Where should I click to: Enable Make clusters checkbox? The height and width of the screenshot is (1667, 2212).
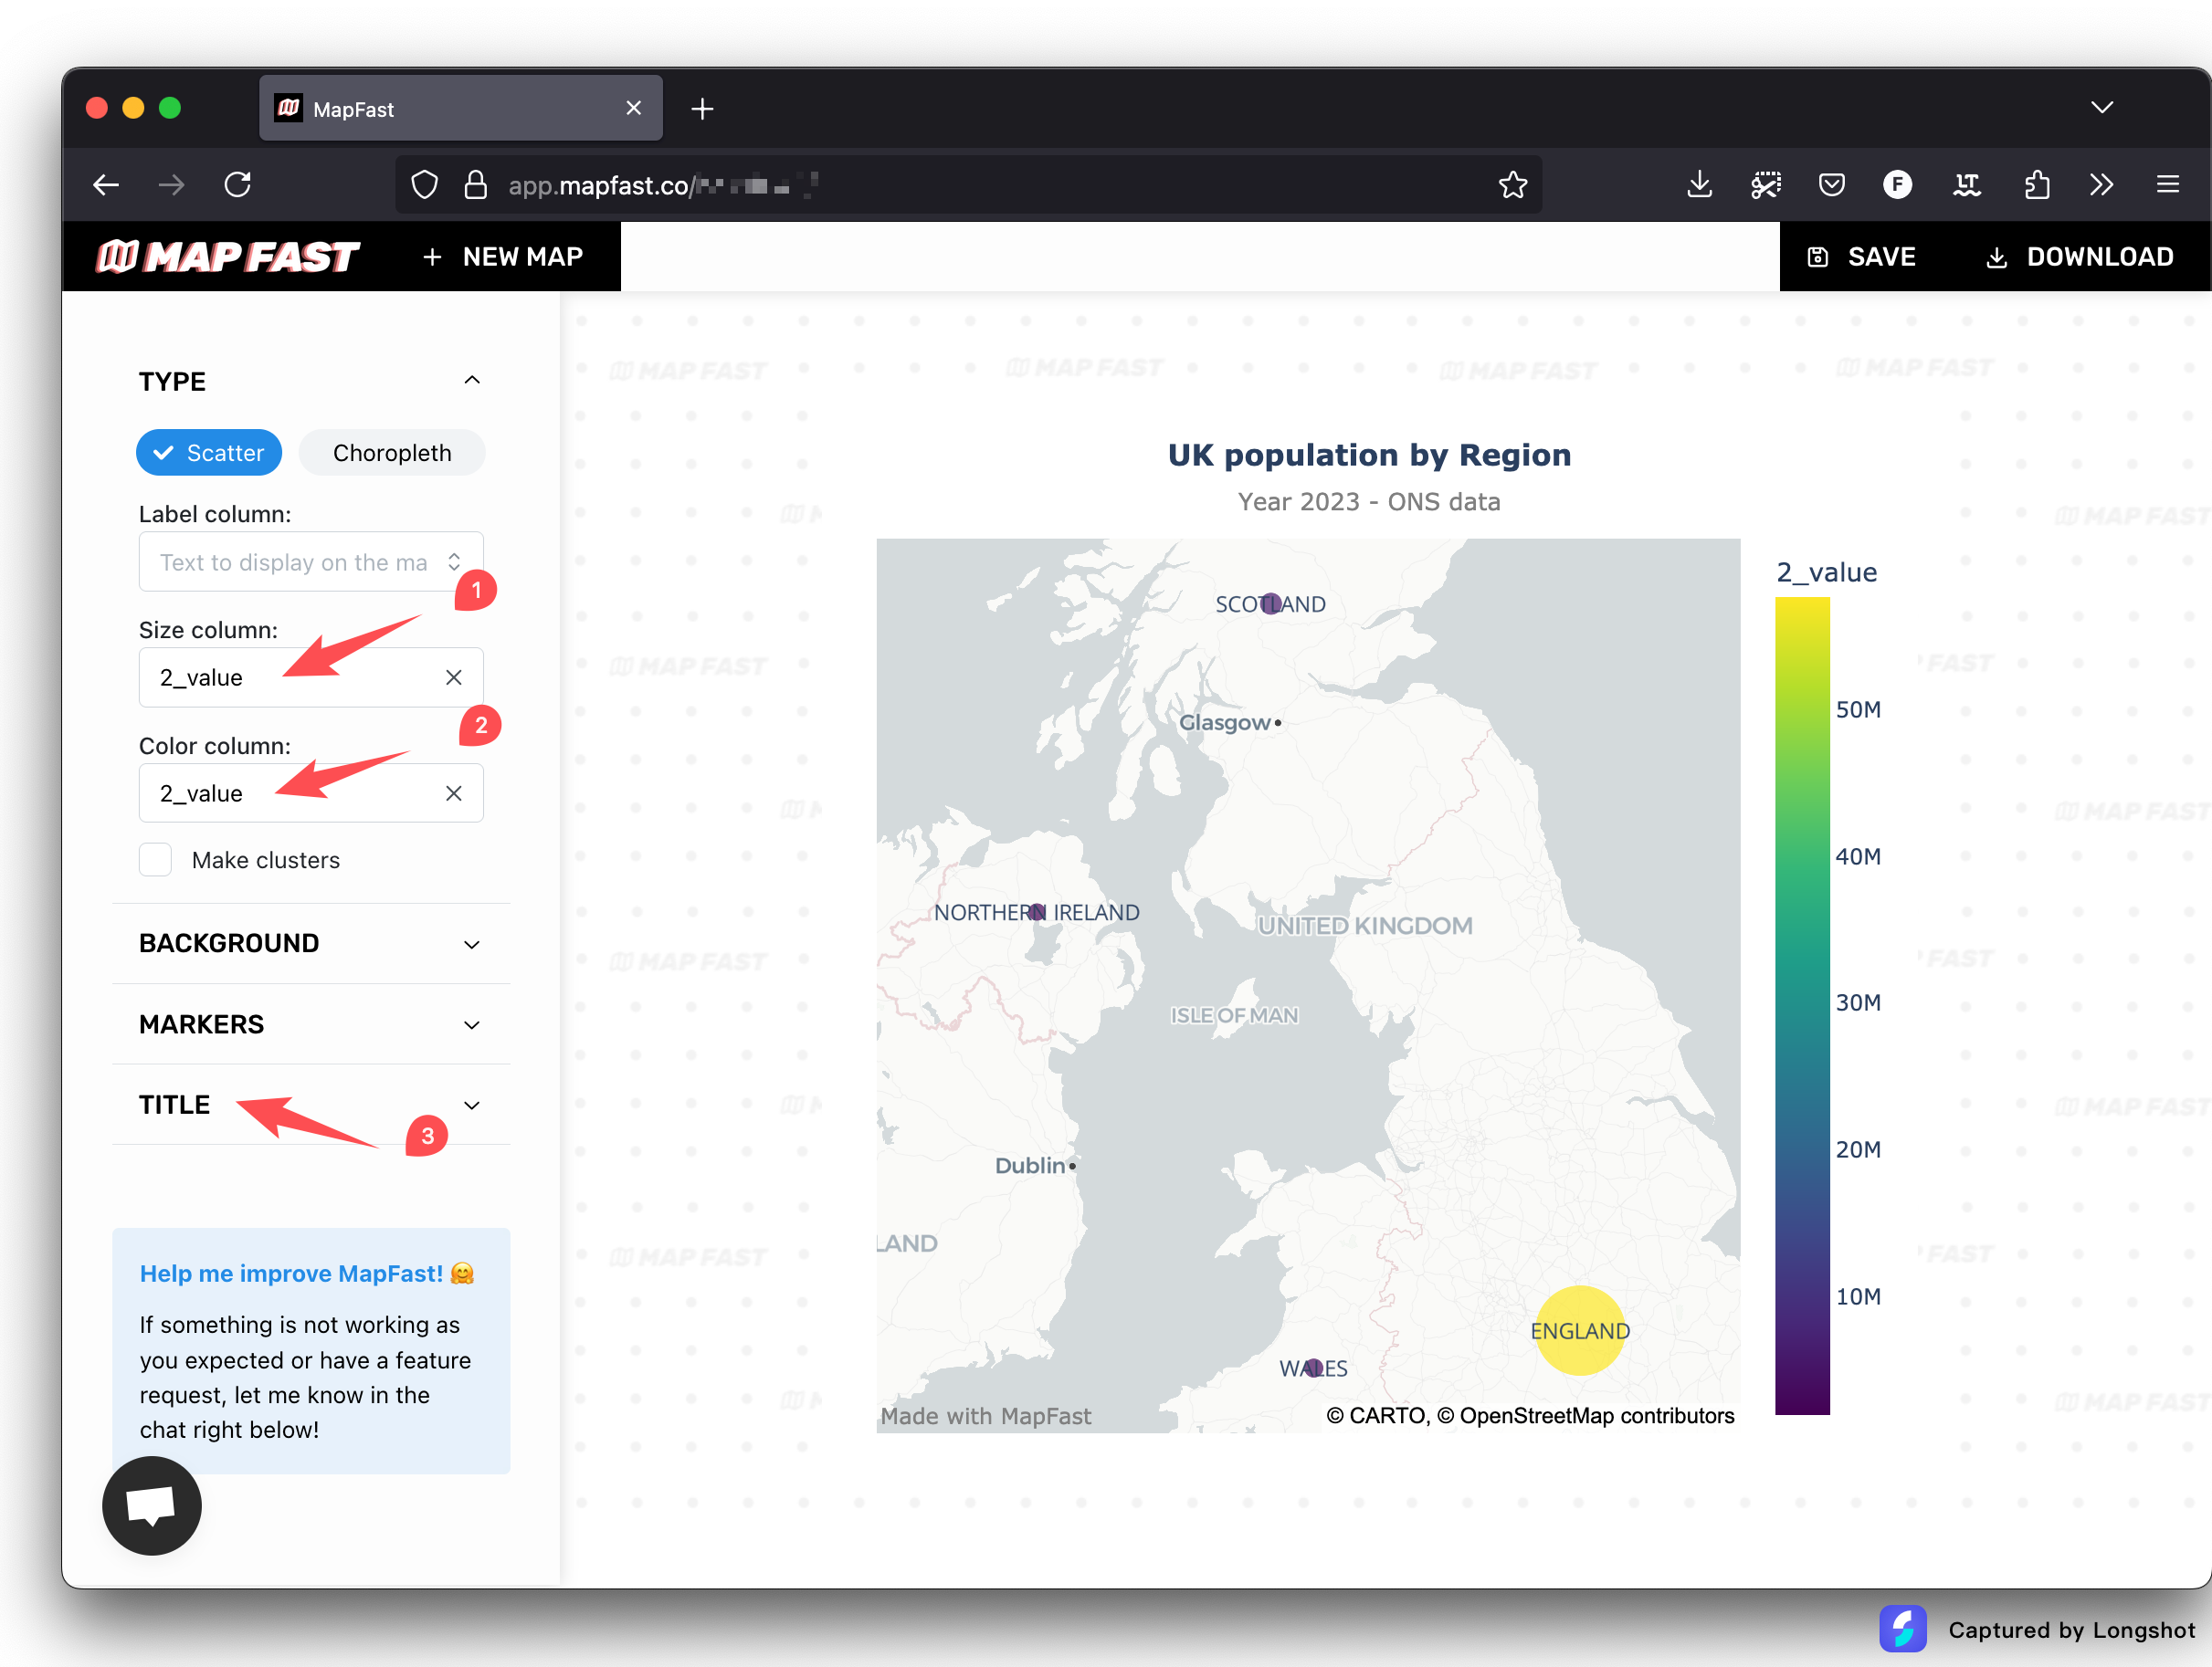click(x=156, y=859)
